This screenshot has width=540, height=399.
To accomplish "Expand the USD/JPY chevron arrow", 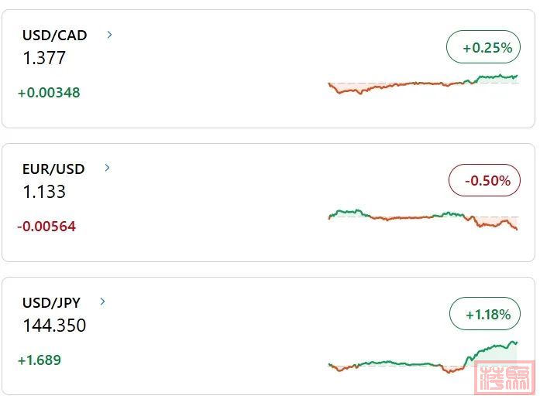I will click(102, 302).
